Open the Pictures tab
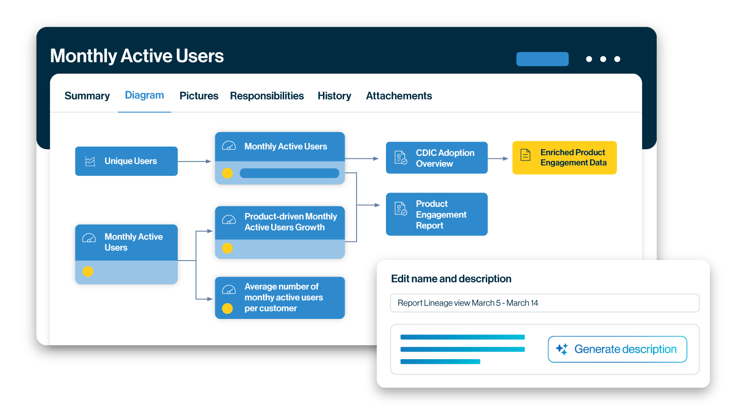The width and height of the screenshot is (744, 418). 199,96
